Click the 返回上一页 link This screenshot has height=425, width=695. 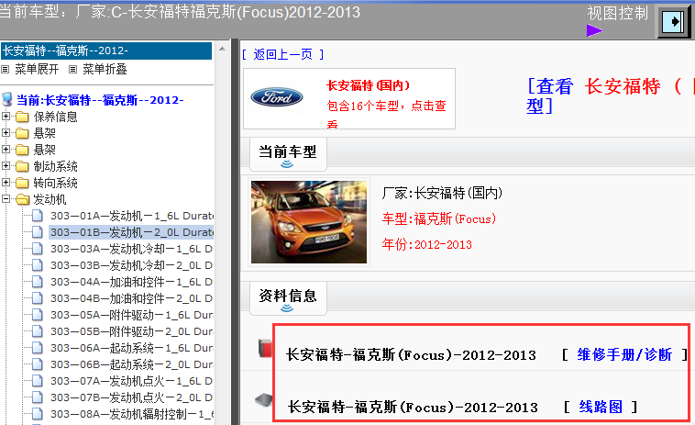(x=282, y=54)
